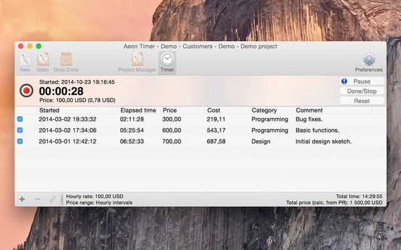This screenshot has height=250, width=401.
Task: Click the plus add entry icon
Action: coord(22,199)
